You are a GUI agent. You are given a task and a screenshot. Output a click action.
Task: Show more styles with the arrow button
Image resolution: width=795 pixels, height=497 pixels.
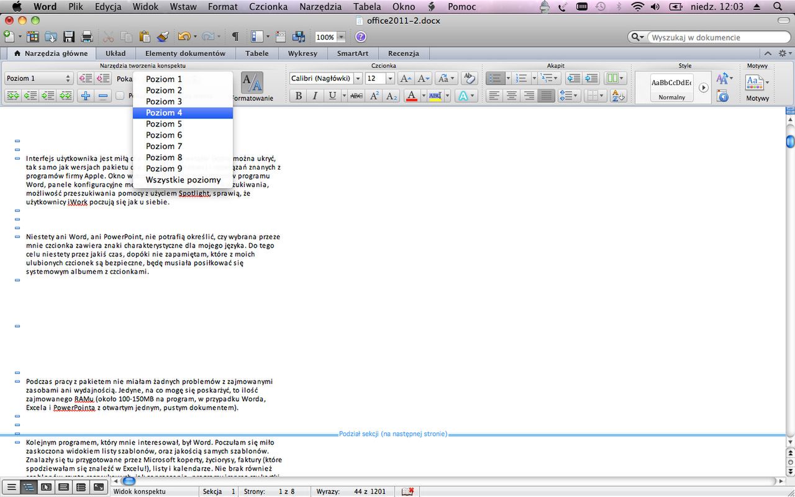[x=703, y=88]
